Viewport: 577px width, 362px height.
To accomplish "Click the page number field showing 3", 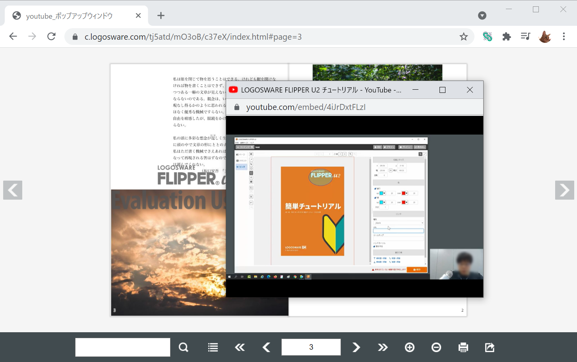I will [x=311, y=347].
